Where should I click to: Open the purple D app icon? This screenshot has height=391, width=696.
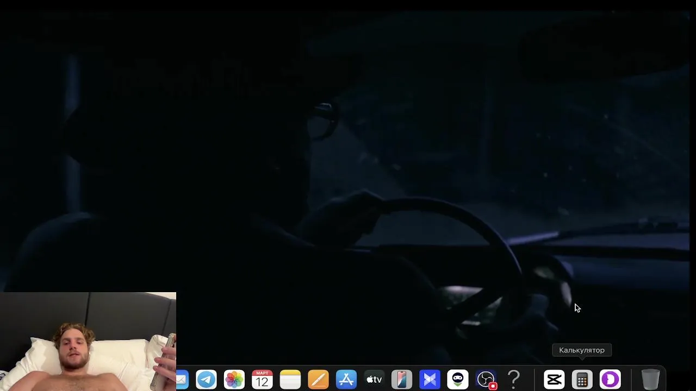[x=610, y=379]
